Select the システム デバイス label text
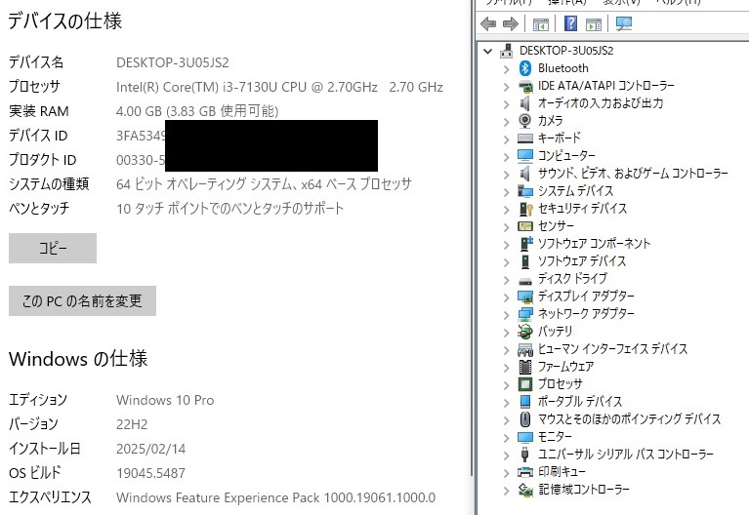The width and height of the screenshot is (749, 515). (575, 191)
